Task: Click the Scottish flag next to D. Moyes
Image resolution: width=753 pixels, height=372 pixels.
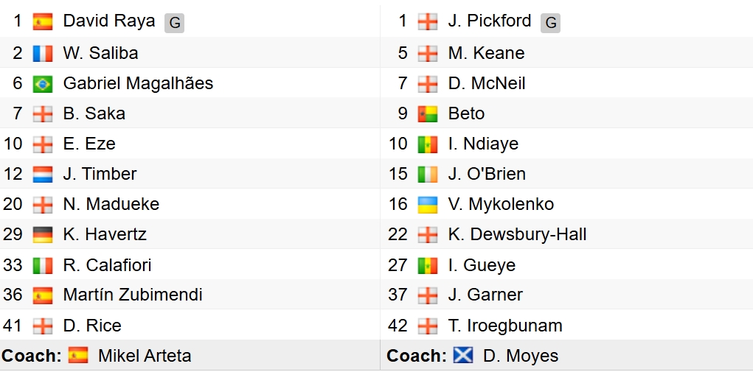Action: click(x=463, y=356)
